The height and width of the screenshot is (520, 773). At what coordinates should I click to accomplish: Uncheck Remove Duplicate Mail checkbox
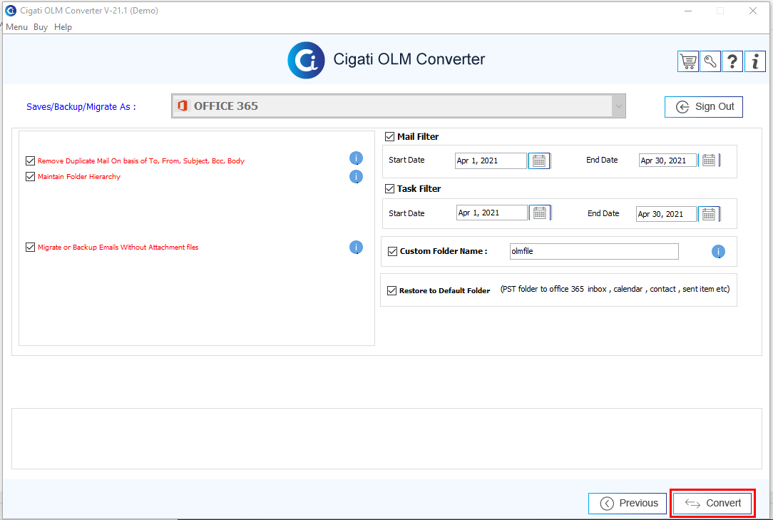click(30, 160)
